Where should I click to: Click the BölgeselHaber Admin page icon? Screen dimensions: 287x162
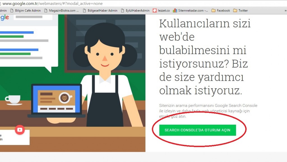(84, 11)
